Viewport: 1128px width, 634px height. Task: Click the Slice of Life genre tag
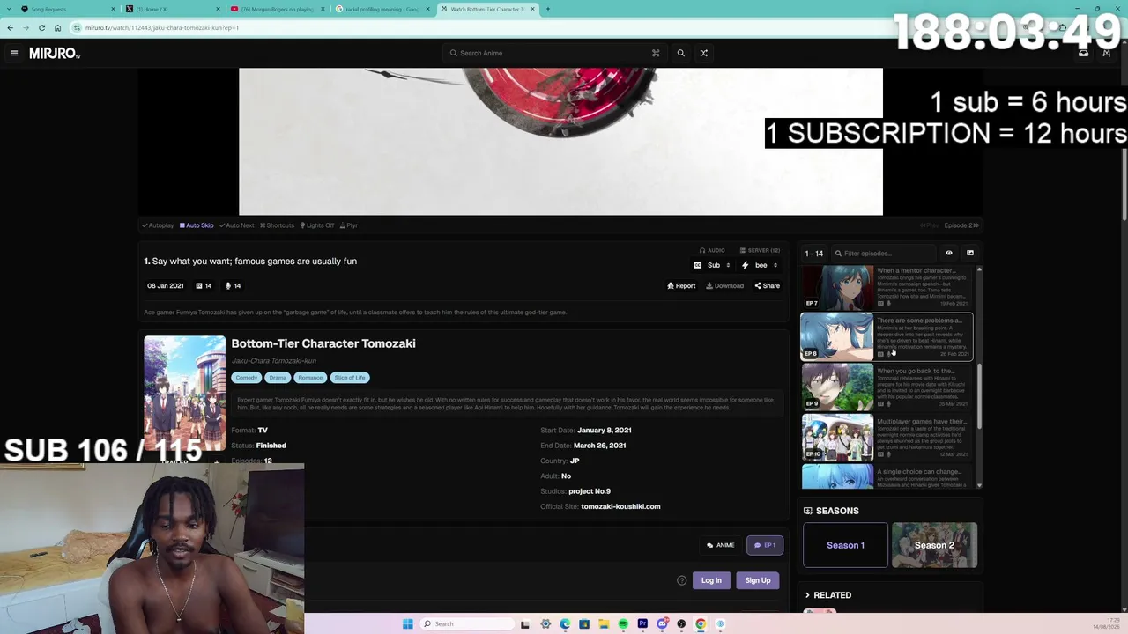pyautogui.click(x=350, y=378)
